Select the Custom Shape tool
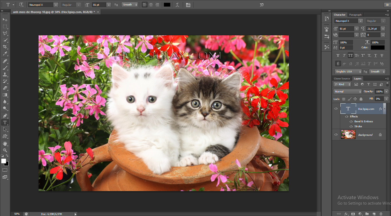The image size is (391, 216). point(5,136)
